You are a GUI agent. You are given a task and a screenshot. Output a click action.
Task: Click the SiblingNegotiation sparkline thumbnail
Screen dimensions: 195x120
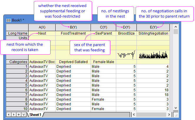pos(153,55)
